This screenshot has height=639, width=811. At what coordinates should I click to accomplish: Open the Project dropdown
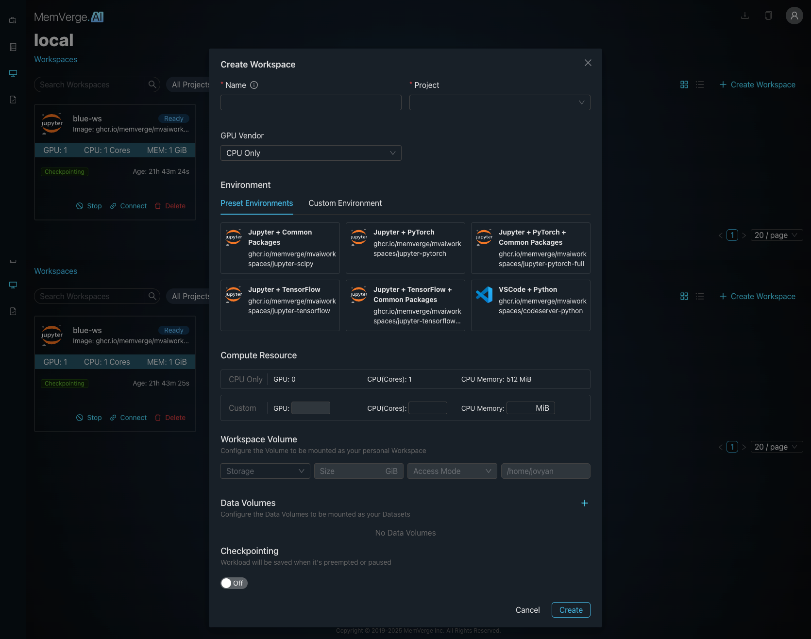[x=499, y=102]
